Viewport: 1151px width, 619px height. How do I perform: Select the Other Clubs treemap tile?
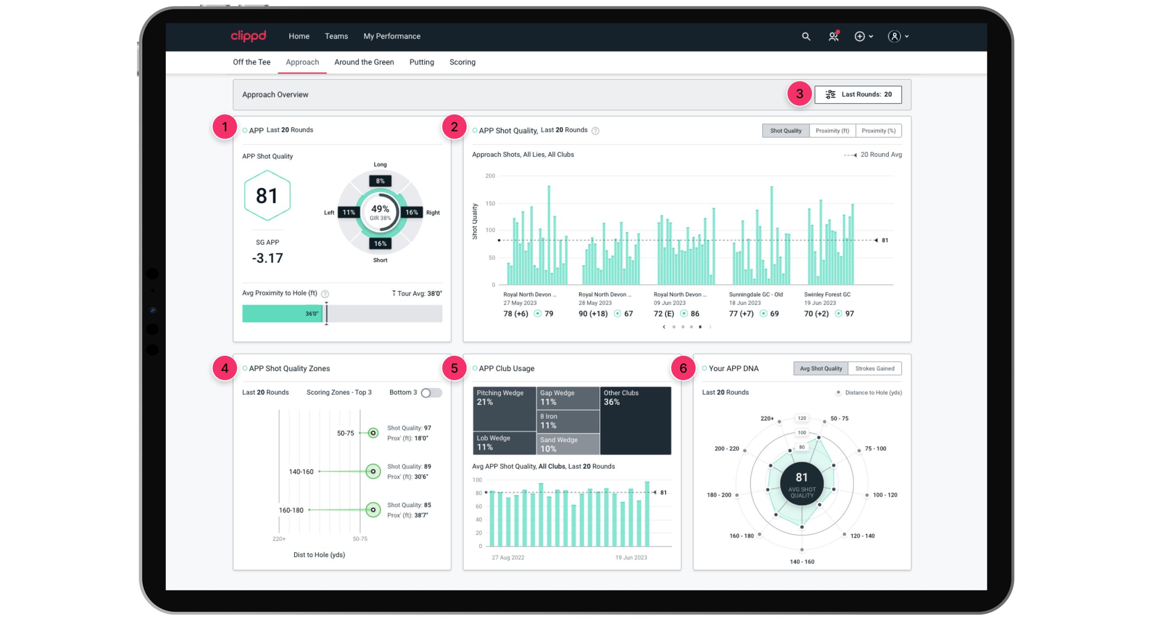tap(635, 420)
